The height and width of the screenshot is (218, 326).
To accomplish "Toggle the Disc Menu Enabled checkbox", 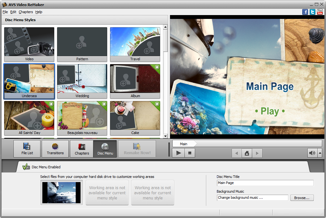I will click(x=26, y=167).
